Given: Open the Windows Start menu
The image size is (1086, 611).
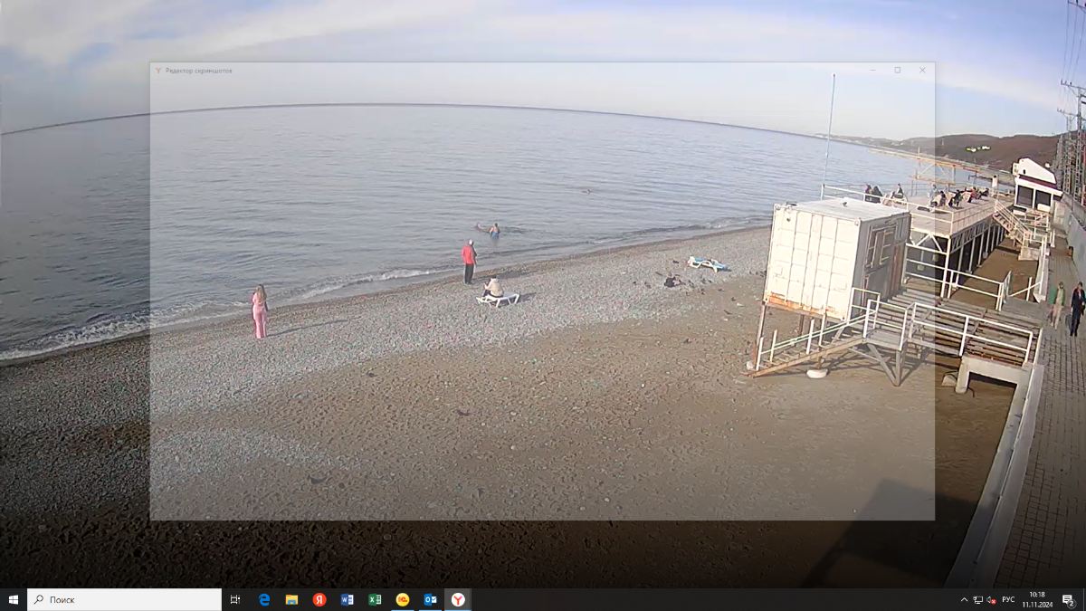Looking at the screenshot, I should [x=14, y=599].
